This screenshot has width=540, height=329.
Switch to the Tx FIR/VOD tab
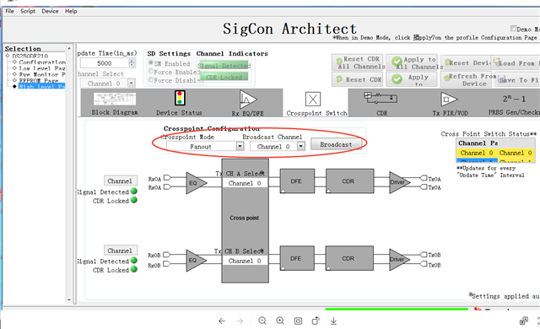click(x=450, y=103)
